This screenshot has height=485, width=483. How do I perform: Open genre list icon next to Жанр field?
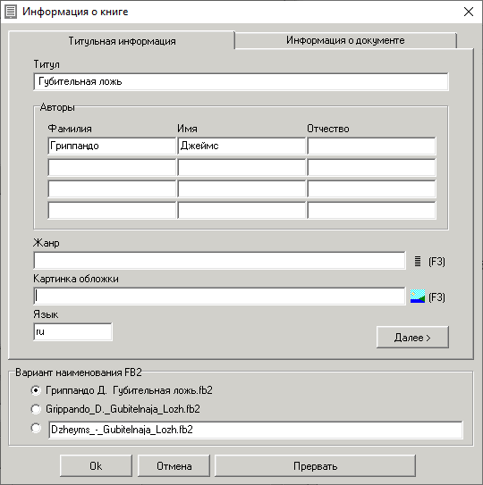[x=418, y=262]
